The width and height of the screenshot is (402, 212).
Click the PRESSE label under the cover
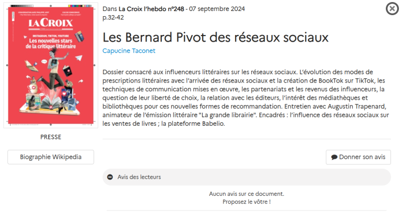point(51,137)
